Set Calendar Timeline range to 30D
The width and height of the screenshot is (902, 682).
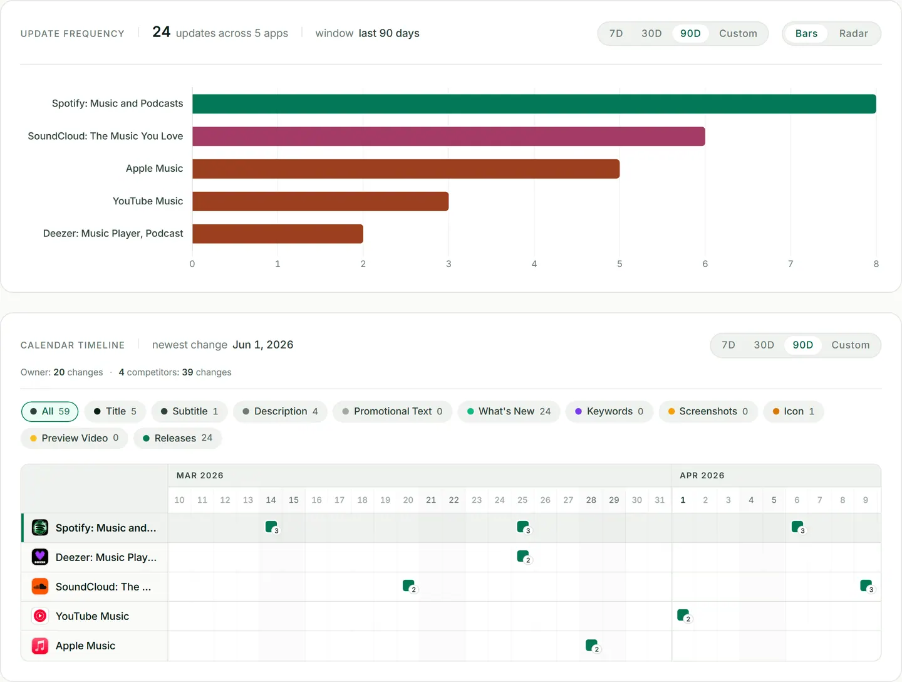click(x=764, y=345)
